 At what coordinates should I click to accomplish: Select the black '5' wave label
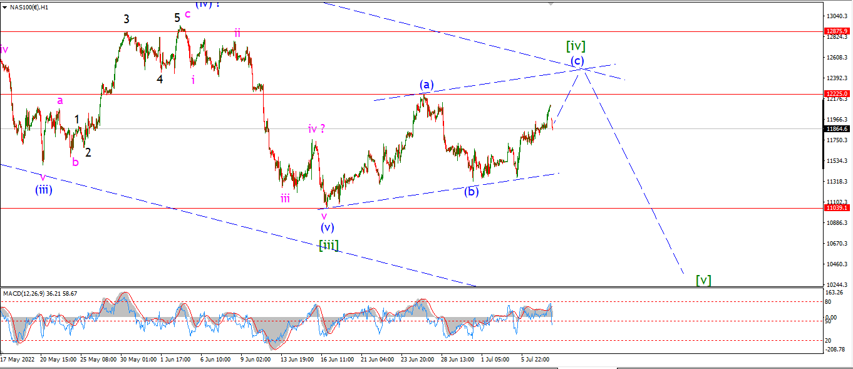pyautogui.click(x=177, y=18)
